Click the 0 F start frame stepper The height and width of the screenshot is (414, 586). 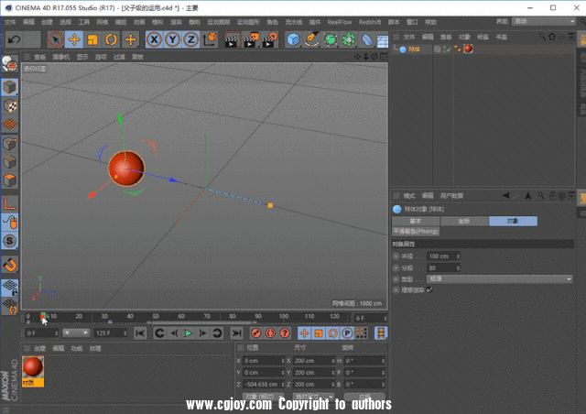point(57,332)
